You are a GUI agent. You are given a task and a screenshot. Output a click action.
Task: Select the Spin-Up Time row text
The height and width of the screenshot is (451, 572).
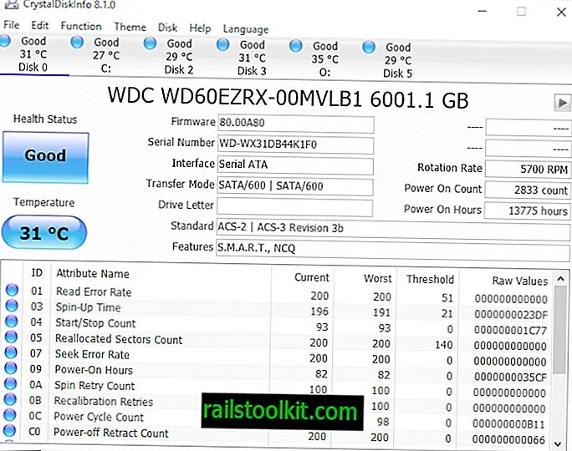point(88,307)
